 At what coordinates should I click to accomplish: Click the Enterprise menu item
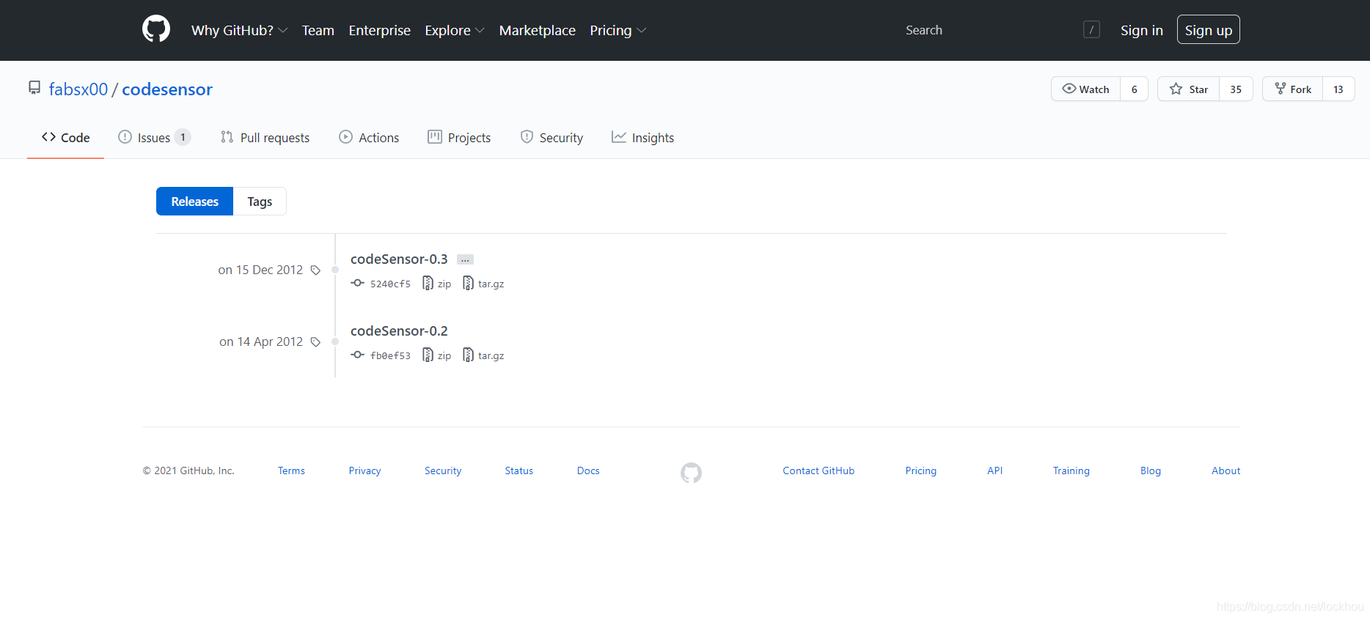click(379, 30)
